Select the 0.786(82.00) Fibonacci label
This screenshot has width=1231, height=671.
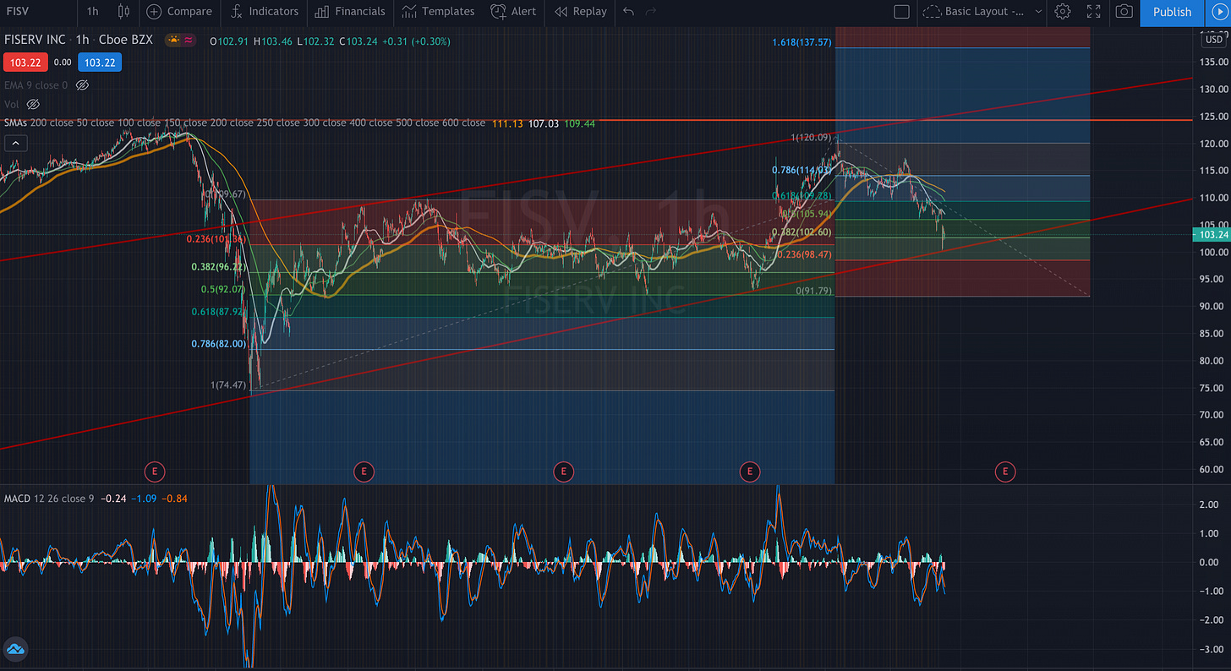coord(216,344)
